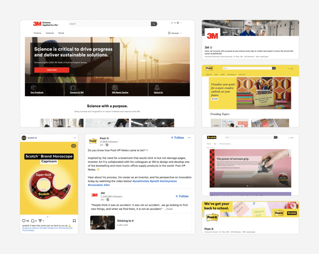
Task: Click the monitor icon above 3M News Centre
Action: (115, 87)
